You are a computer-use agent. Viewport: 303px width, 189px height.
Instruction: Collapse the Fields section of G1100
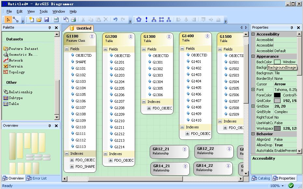tap(67, 49)
